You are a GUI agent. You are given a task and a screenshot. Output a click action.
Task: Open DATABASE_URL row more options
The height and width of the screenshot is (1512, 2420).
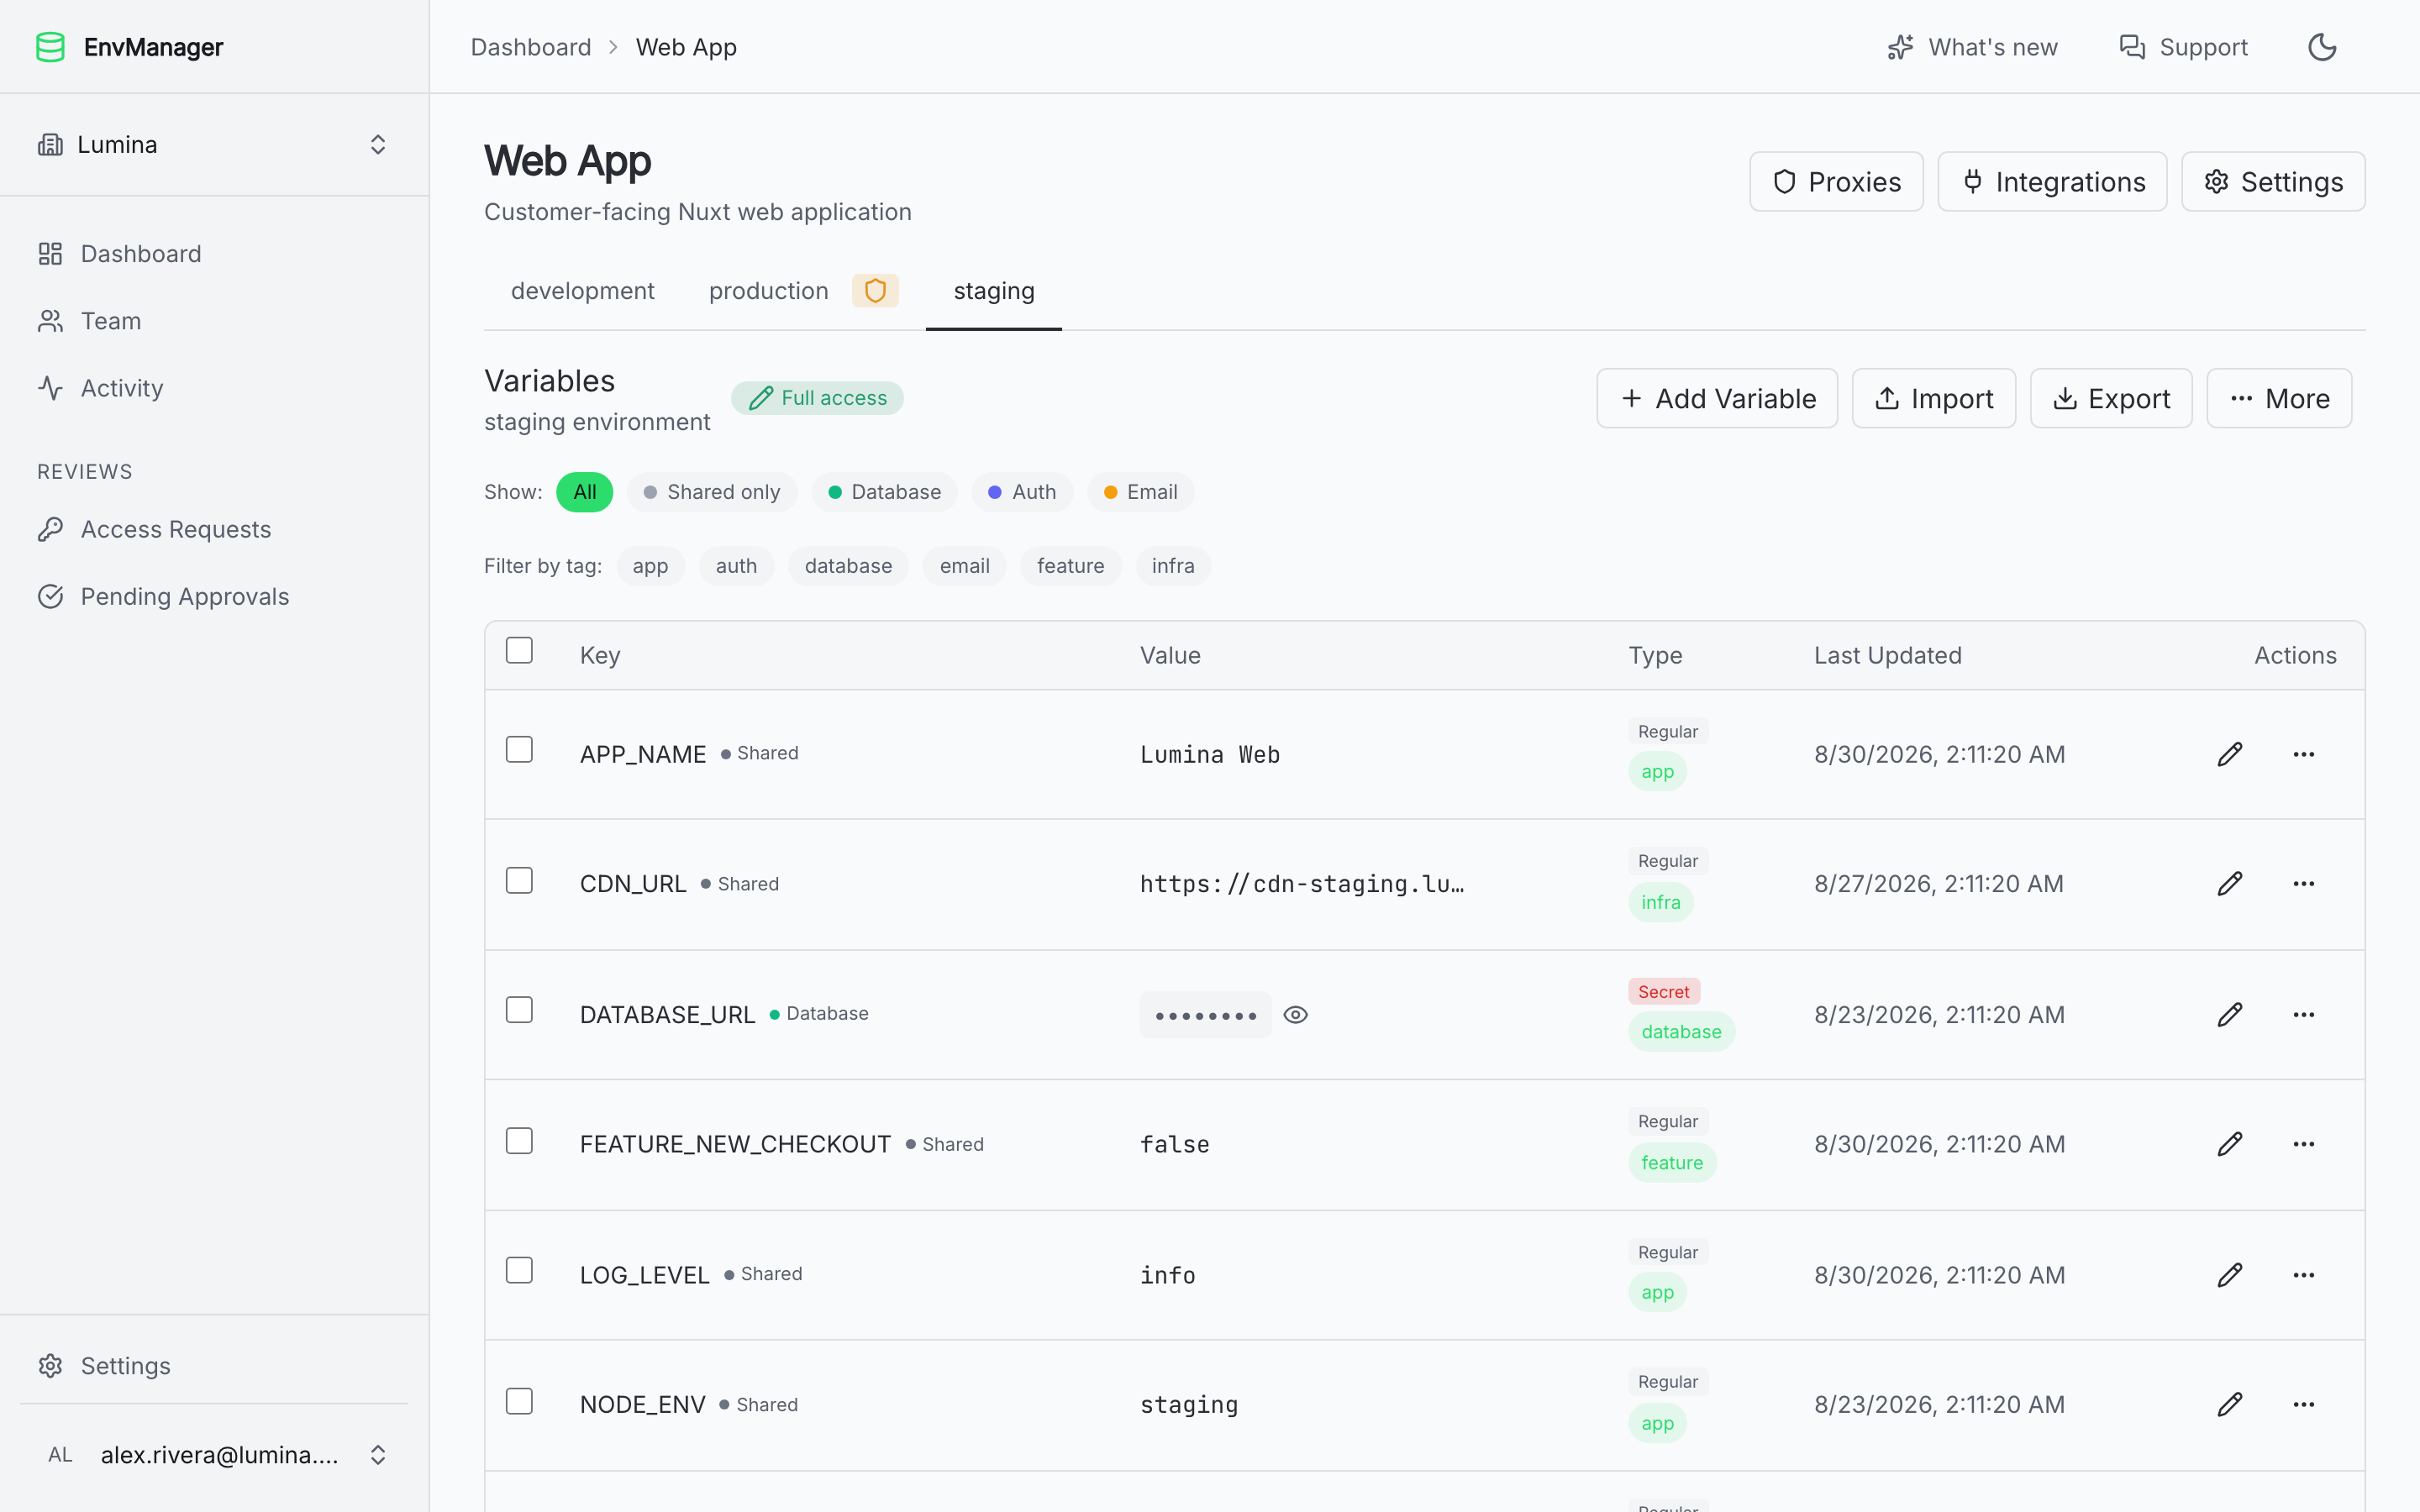click(2304, 1015)
